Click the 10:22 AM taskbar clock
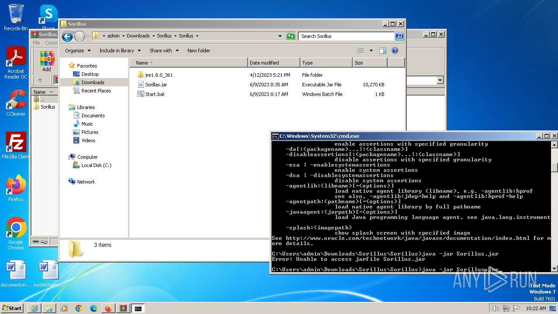Screen dimensions: 558x314 click(536, 308)
